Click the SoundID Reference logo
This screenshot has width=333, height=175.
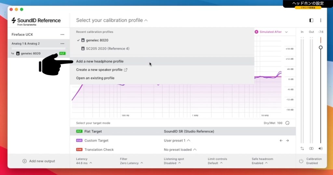(36, 21)
